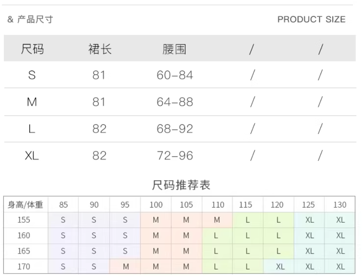This screenshot has height=279, width=363.
Task: Select the 腰围 column header
Action: (174, 49)
